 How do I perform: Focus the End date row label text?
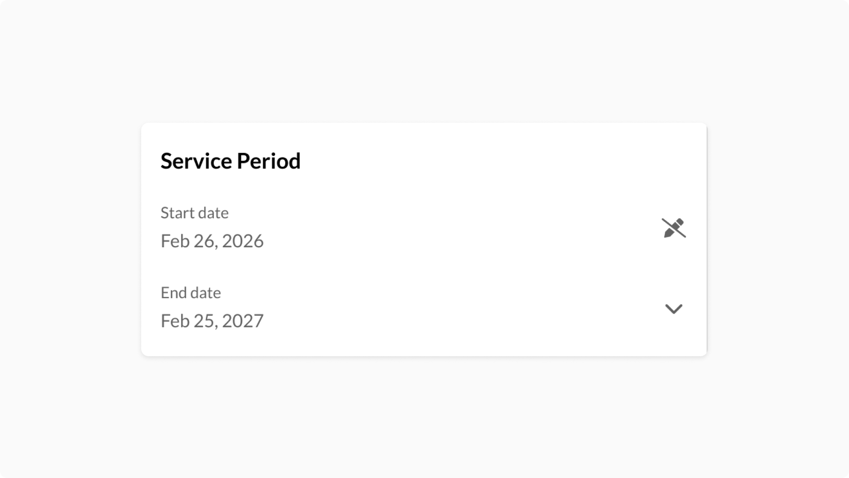click(191, 293)
